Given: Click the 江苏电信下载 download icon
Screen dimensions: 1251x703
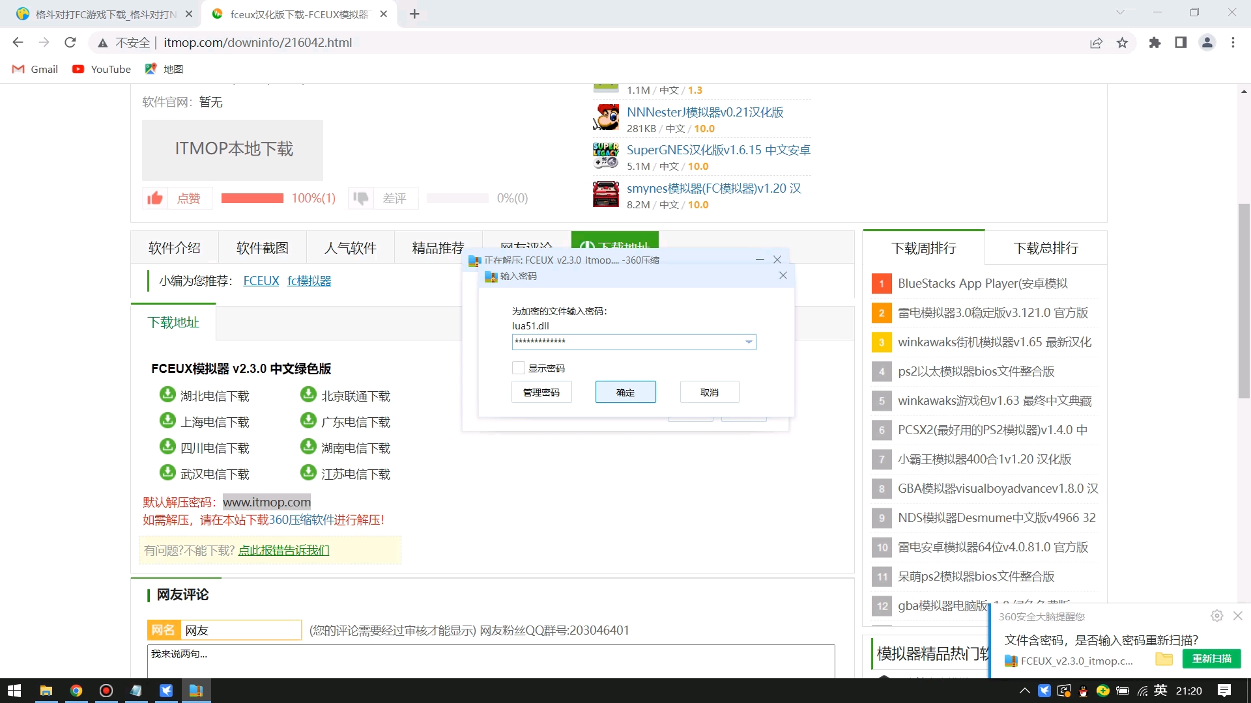Looking at the screenshot, I should [308, 473].
